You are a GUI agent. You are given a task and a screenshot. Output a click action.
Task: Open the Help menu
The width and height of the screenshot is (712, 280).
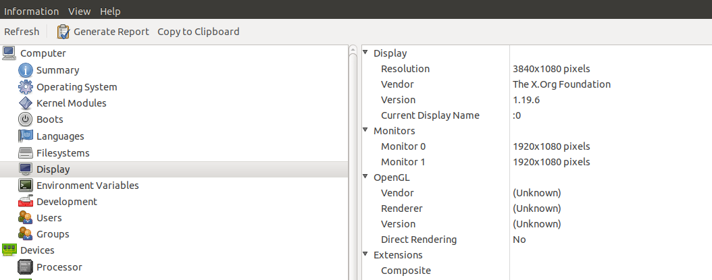tap(109, 11)
